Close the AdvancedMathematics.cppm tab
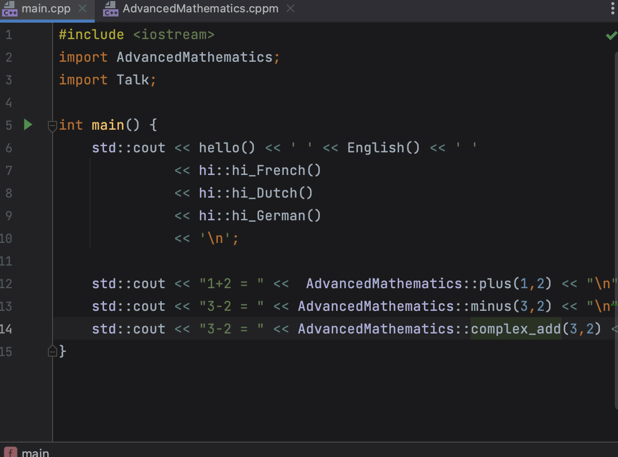618x457 pixels. [x=290, y=9]
